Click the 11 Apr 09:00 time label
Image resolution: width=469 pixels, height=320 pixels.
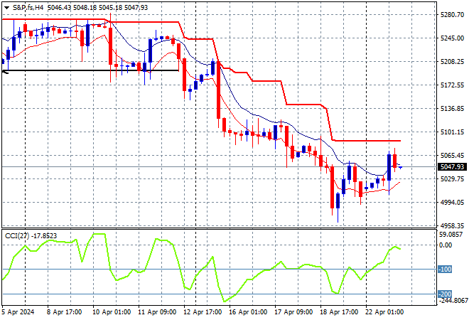pyautogui.click(x=157, y=312)
